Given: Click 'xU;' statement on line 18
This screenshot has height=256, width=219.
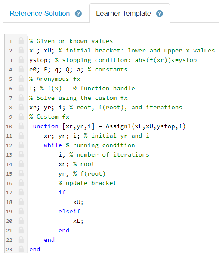Looking at the screenshot, I should click(x=78, y=202).
